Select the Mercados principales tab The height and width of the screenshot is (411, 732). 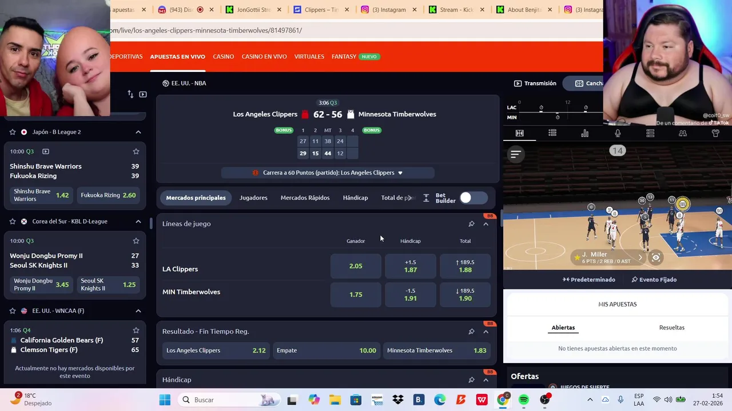(x=196, y=198)
